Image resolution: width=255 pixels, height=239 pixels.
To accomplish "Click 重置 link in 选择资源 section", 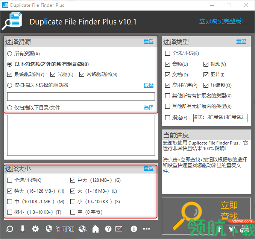I will [x=149, y=42].
